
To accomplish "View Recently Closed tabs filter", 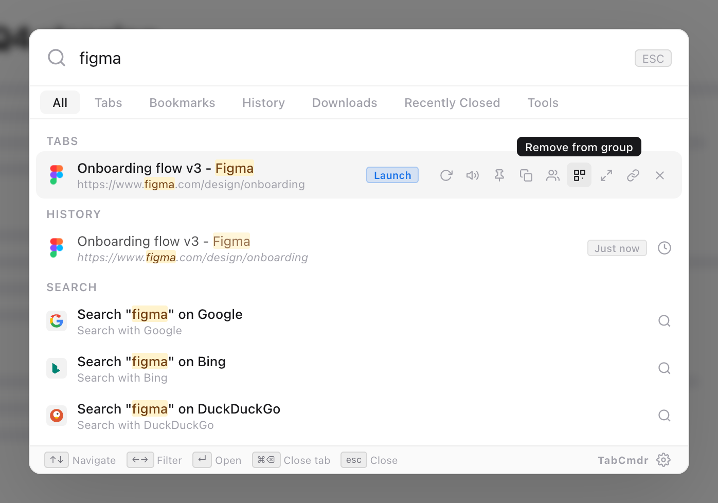I will click(x=452, y=103).
